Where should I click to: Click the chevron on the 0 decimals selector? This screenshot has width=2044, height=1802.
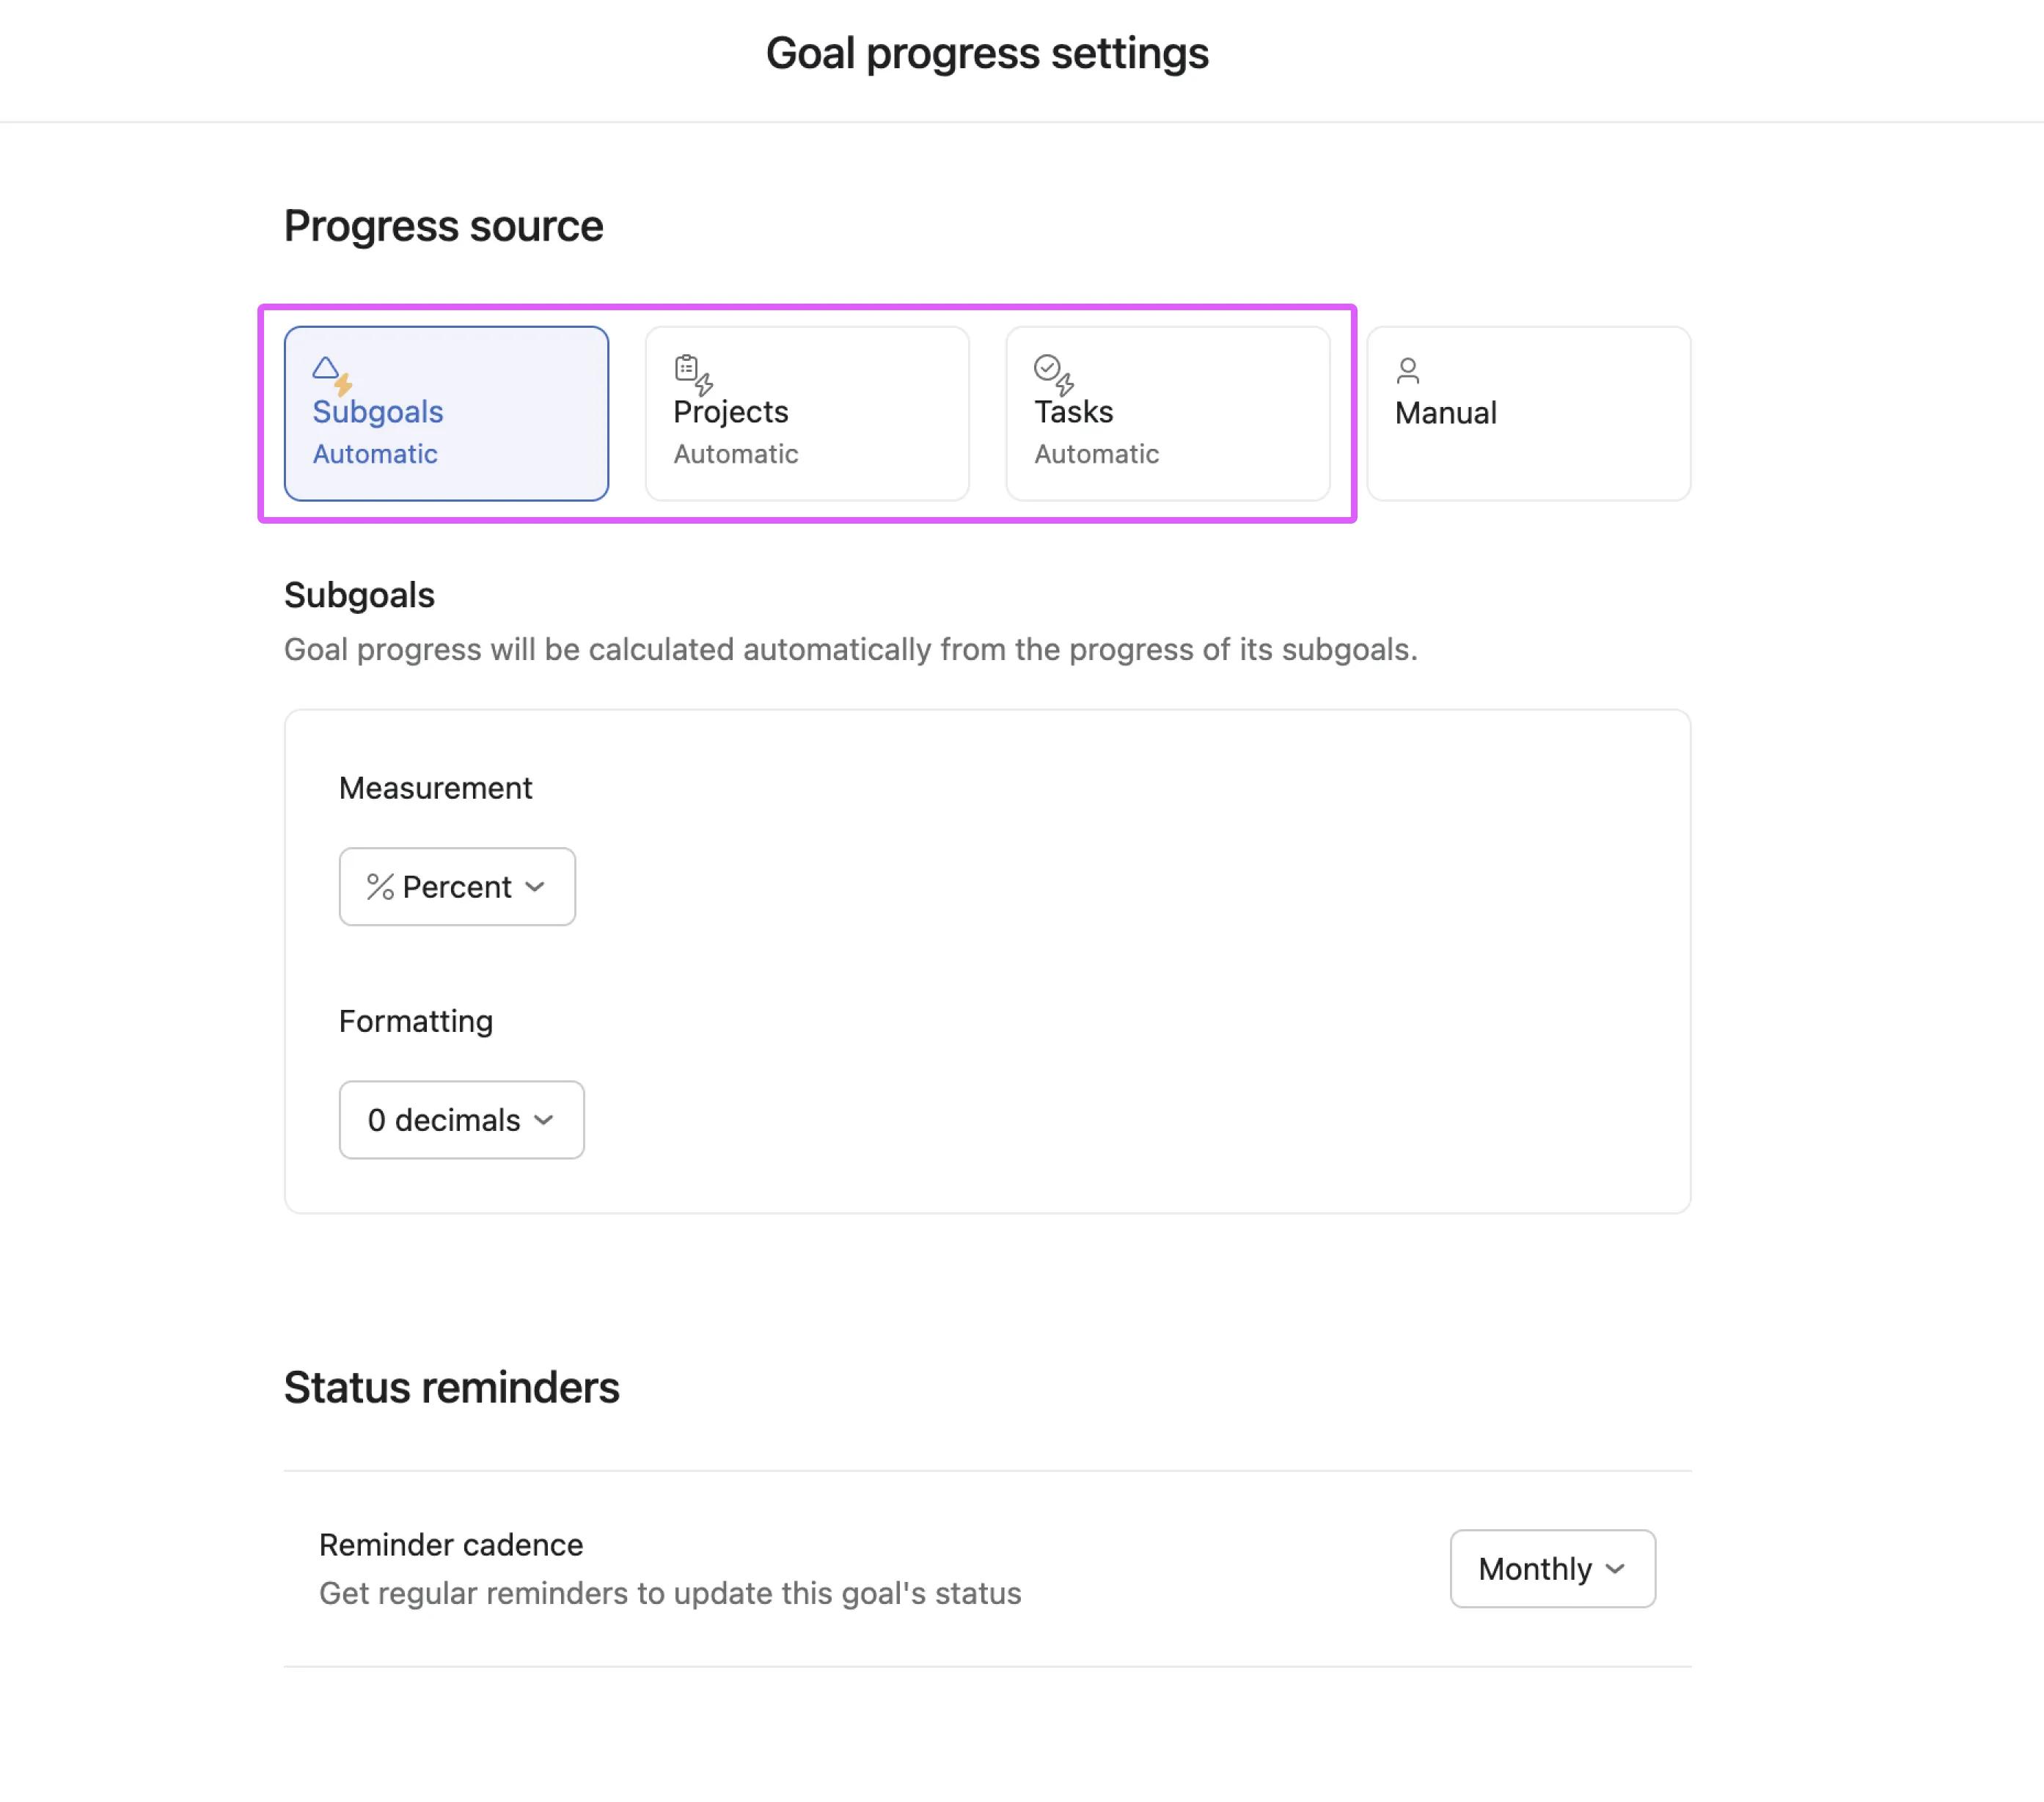pos(543,1121)
